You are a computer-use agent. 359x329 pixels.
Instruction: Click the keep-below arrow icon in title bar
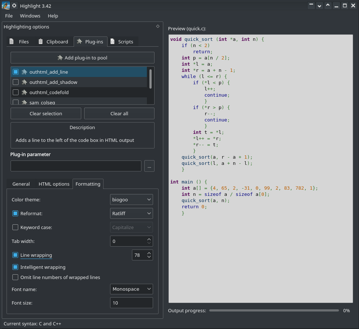tap(319, 6)
